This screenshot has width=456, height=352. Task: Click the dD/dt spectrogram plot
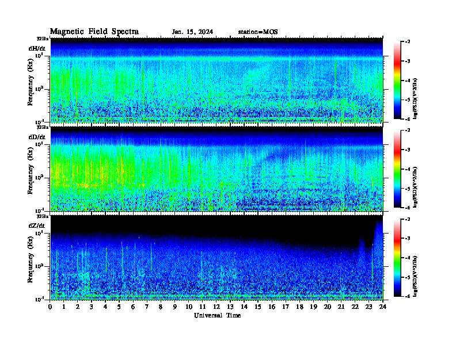(x=216, y=169)
